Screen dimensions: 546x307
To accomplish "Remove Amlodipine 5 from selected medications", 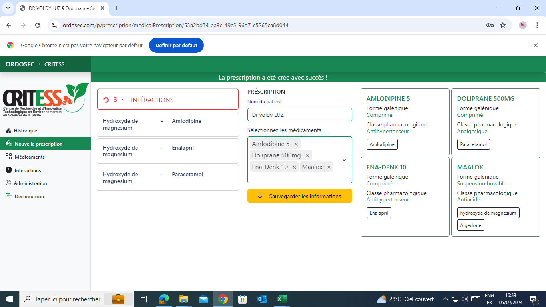I will click(296, 144).
